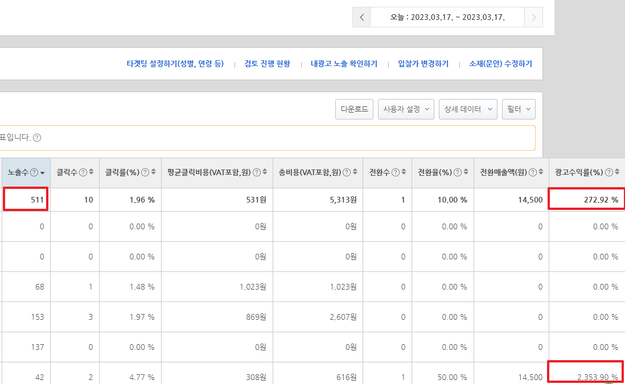Go to the next date with the right arrow
Screen dimensions: 625x384
(533, 17)
